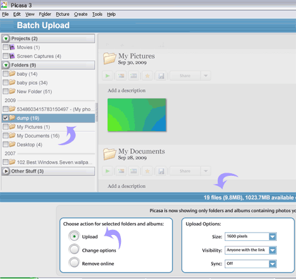Image resolution: width=296 pixels, height=279 pixels.
Task: Expand the Other Stuff (3) section
Action: pos(6,171)
